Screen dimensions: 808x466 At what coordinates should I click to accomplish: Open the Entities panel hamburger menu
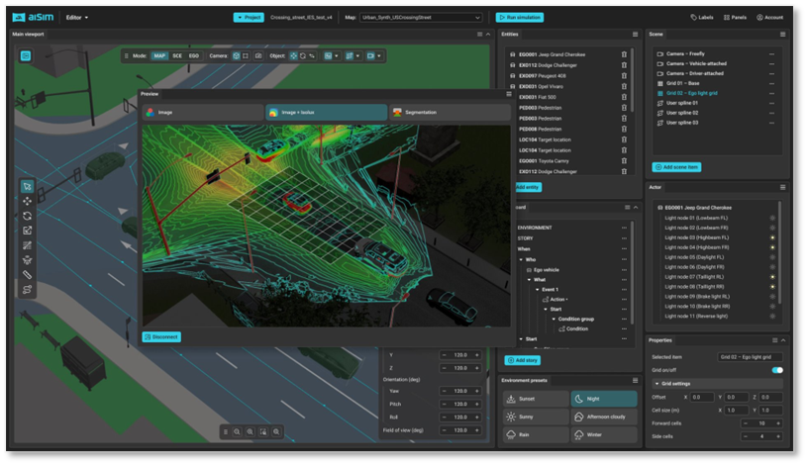[x=635, y=35]
